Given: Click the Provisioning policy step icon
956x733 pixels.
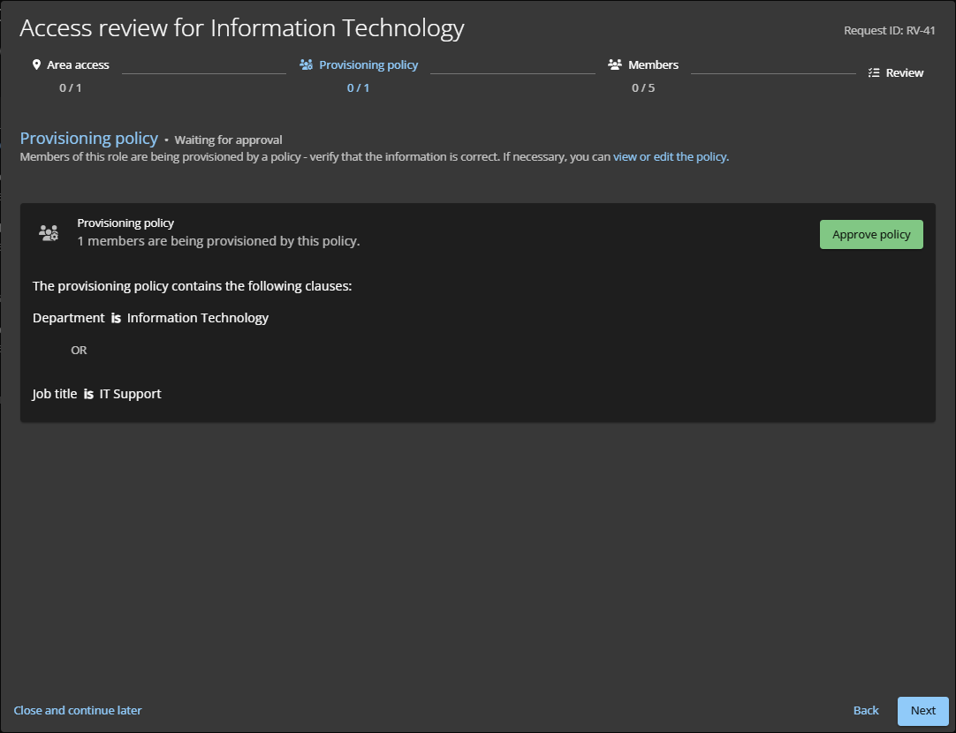Looking at the screenshot, I should pos(307,65).
